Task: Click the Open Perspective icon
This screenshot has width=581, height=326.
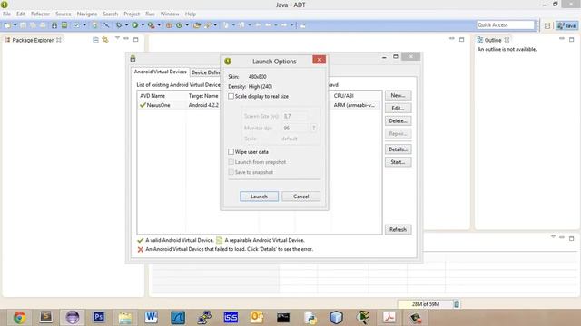Action: point(547,25)
